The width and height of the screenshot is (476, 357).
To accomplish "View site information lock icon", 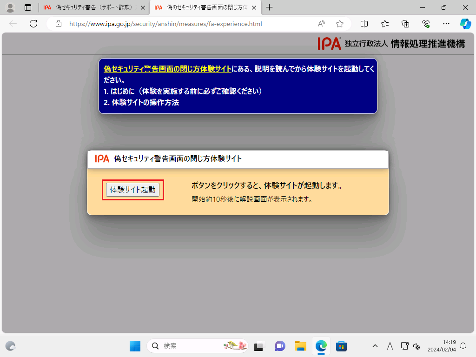I will [58, 24].
